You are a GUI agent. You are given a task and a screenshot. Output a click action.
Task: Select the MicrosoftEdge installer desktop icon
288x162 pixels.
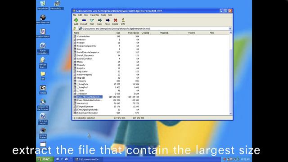57,5
